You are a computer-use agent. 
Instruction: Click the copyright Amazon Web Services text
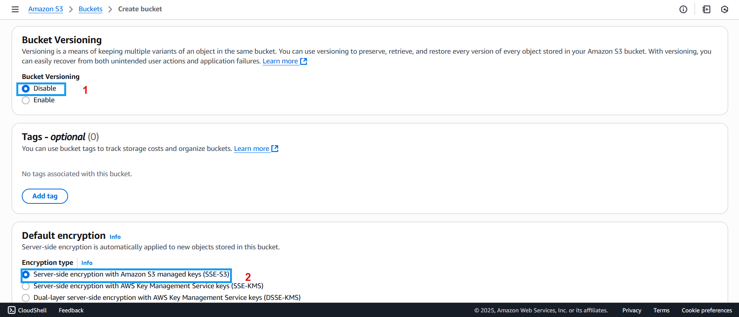(x=541, y=310)
